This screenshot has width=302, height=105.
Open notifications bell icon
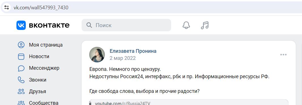point(186,25)
